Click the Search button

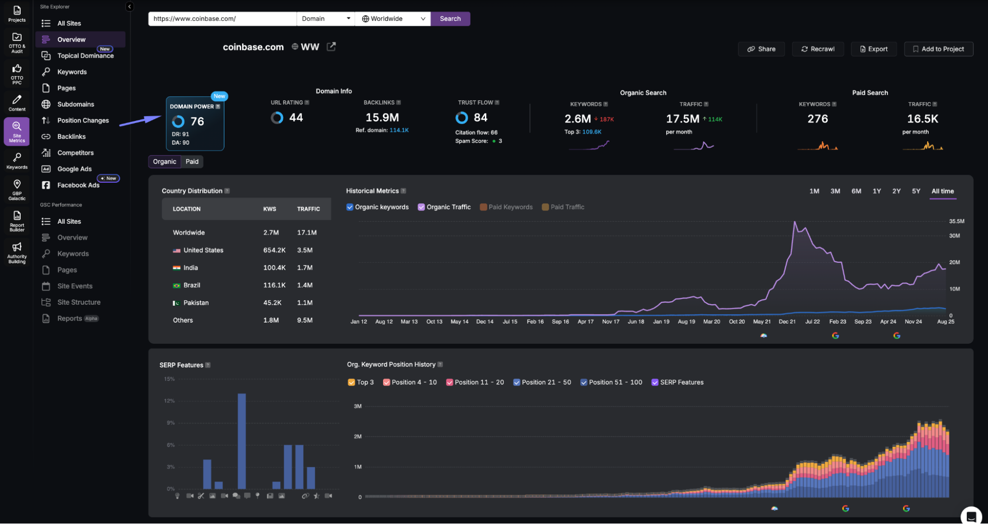click(450, 19)
